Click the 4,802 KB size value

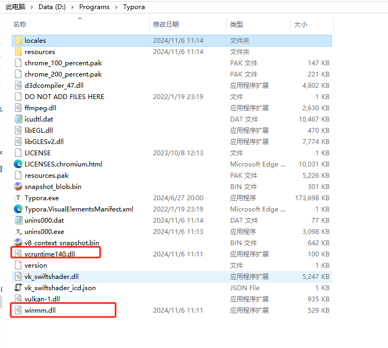[316, 85]
